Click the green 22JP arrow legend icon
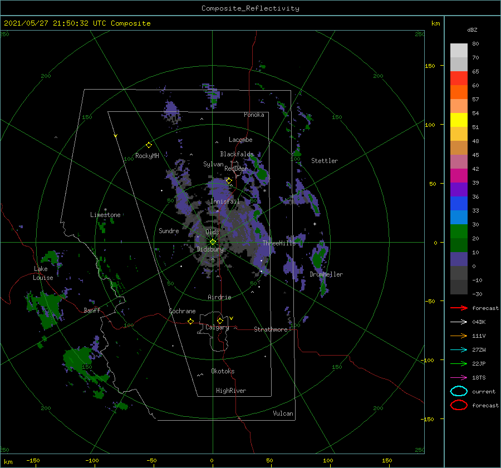The width and height of the screenshot is (501, 468). tap(459, 363)
